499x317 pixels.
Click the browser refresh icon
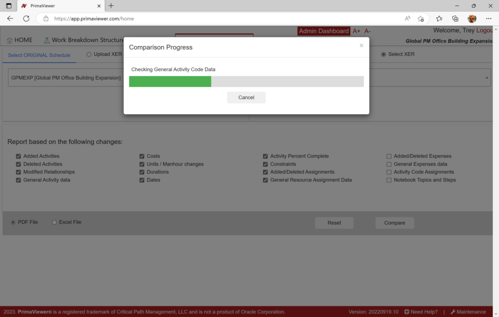26,18
